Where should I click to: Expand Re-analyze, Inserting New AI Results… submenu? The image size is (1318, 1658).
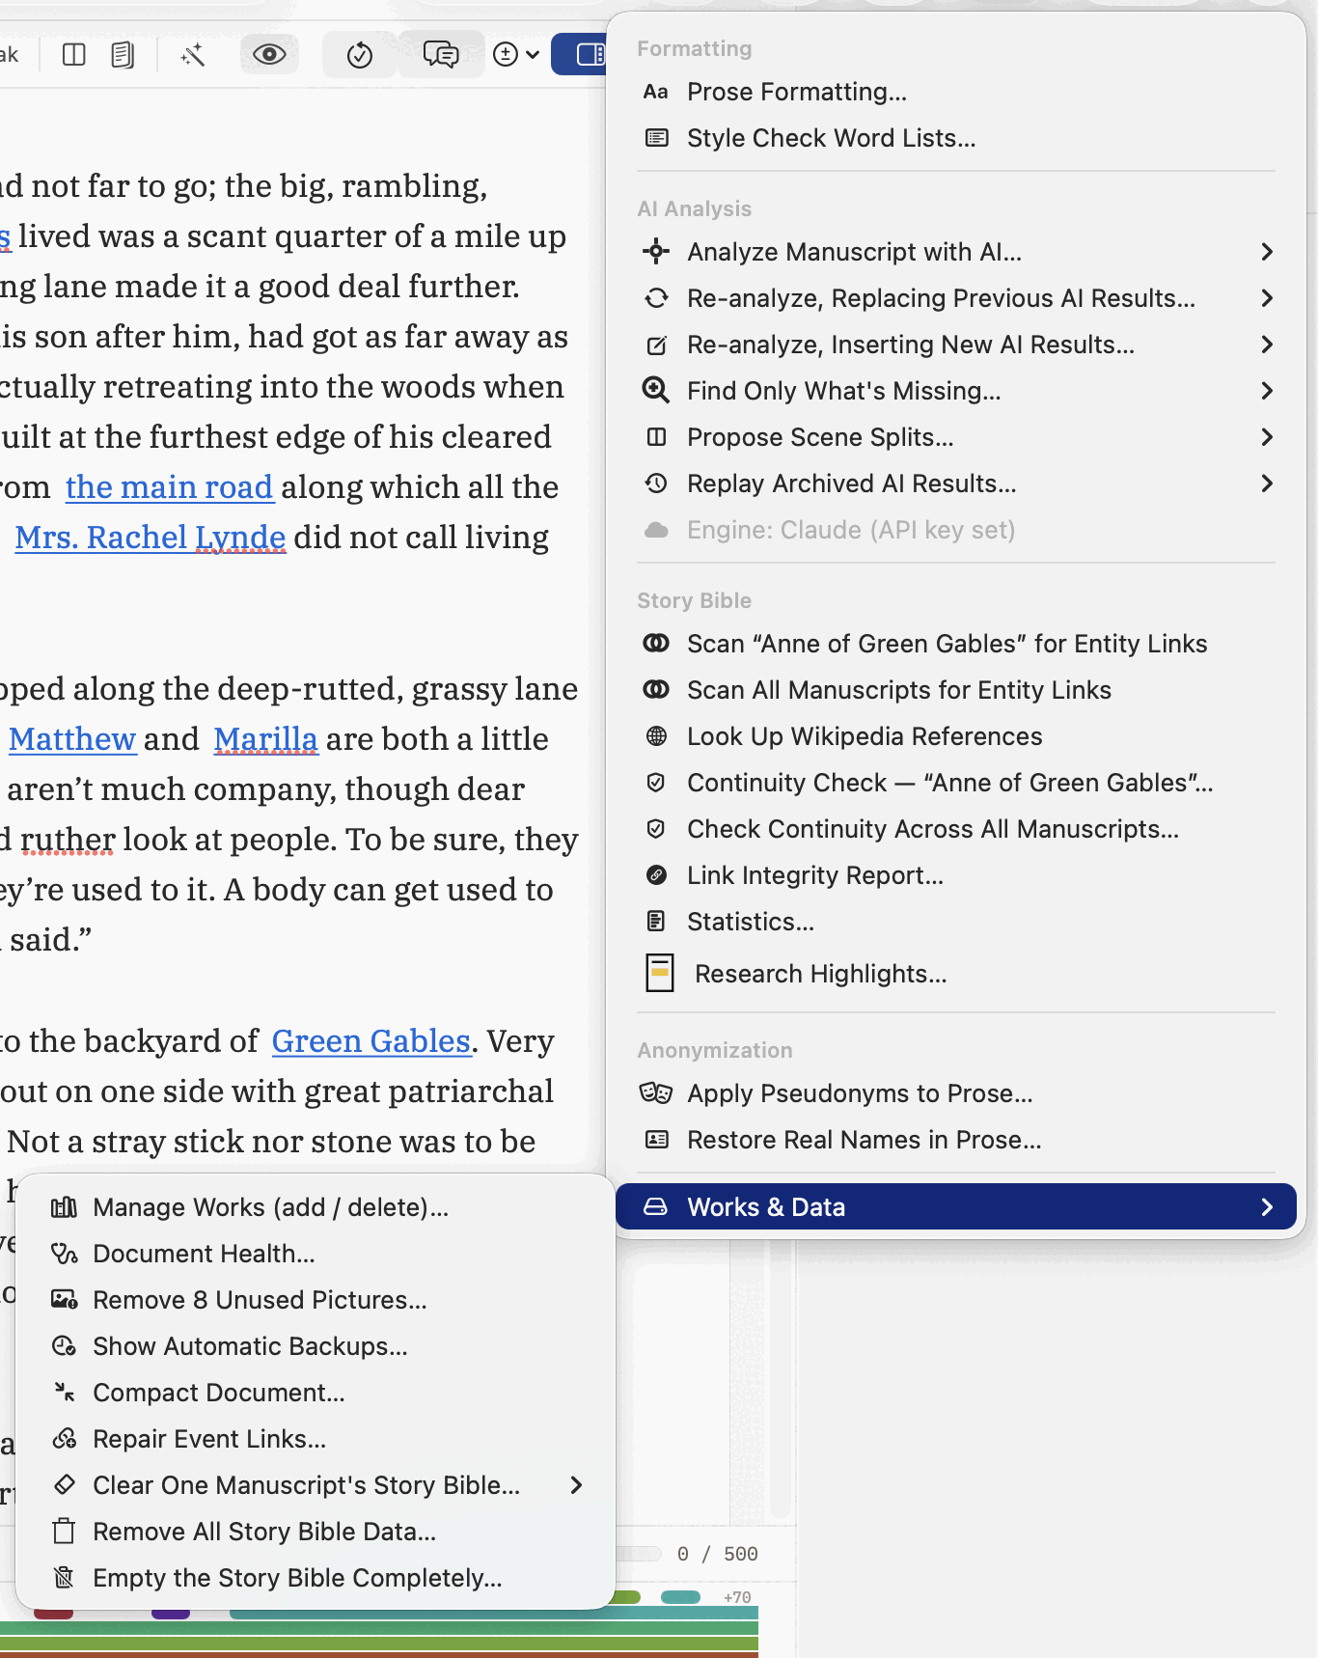point(955,345)
